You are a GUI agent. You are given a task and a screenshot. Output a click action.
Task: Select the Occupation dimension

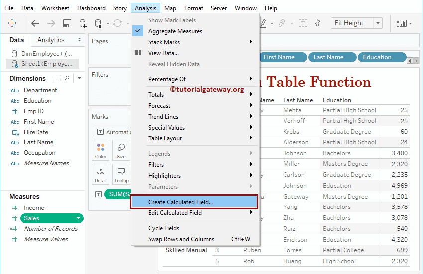pos(40,153)
